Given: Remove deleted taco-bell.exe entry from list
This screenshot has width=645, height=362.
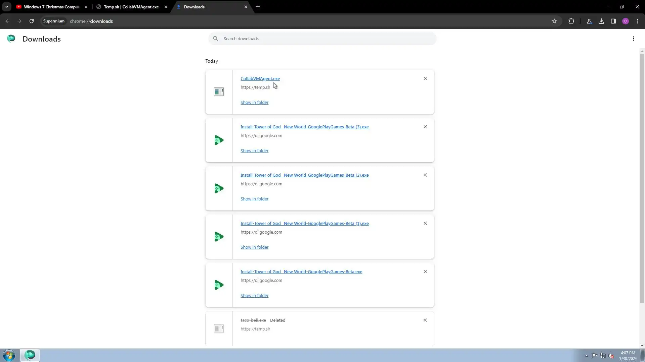Looking at the screenshot, I should pos(425,320).
